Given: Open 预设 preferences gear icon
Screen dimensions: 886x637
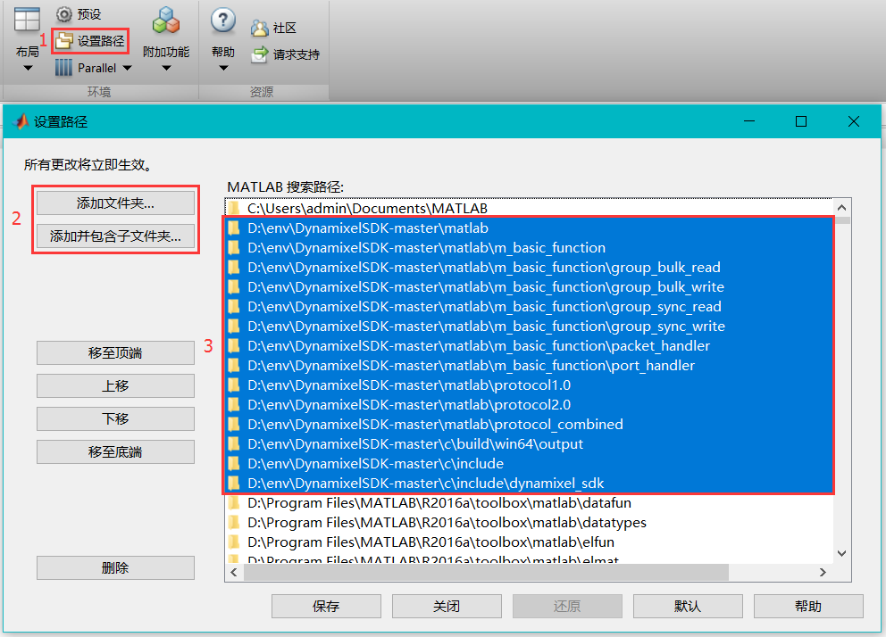Looking at the screenshot, I should pyautogui.click(x=63, y=14).
